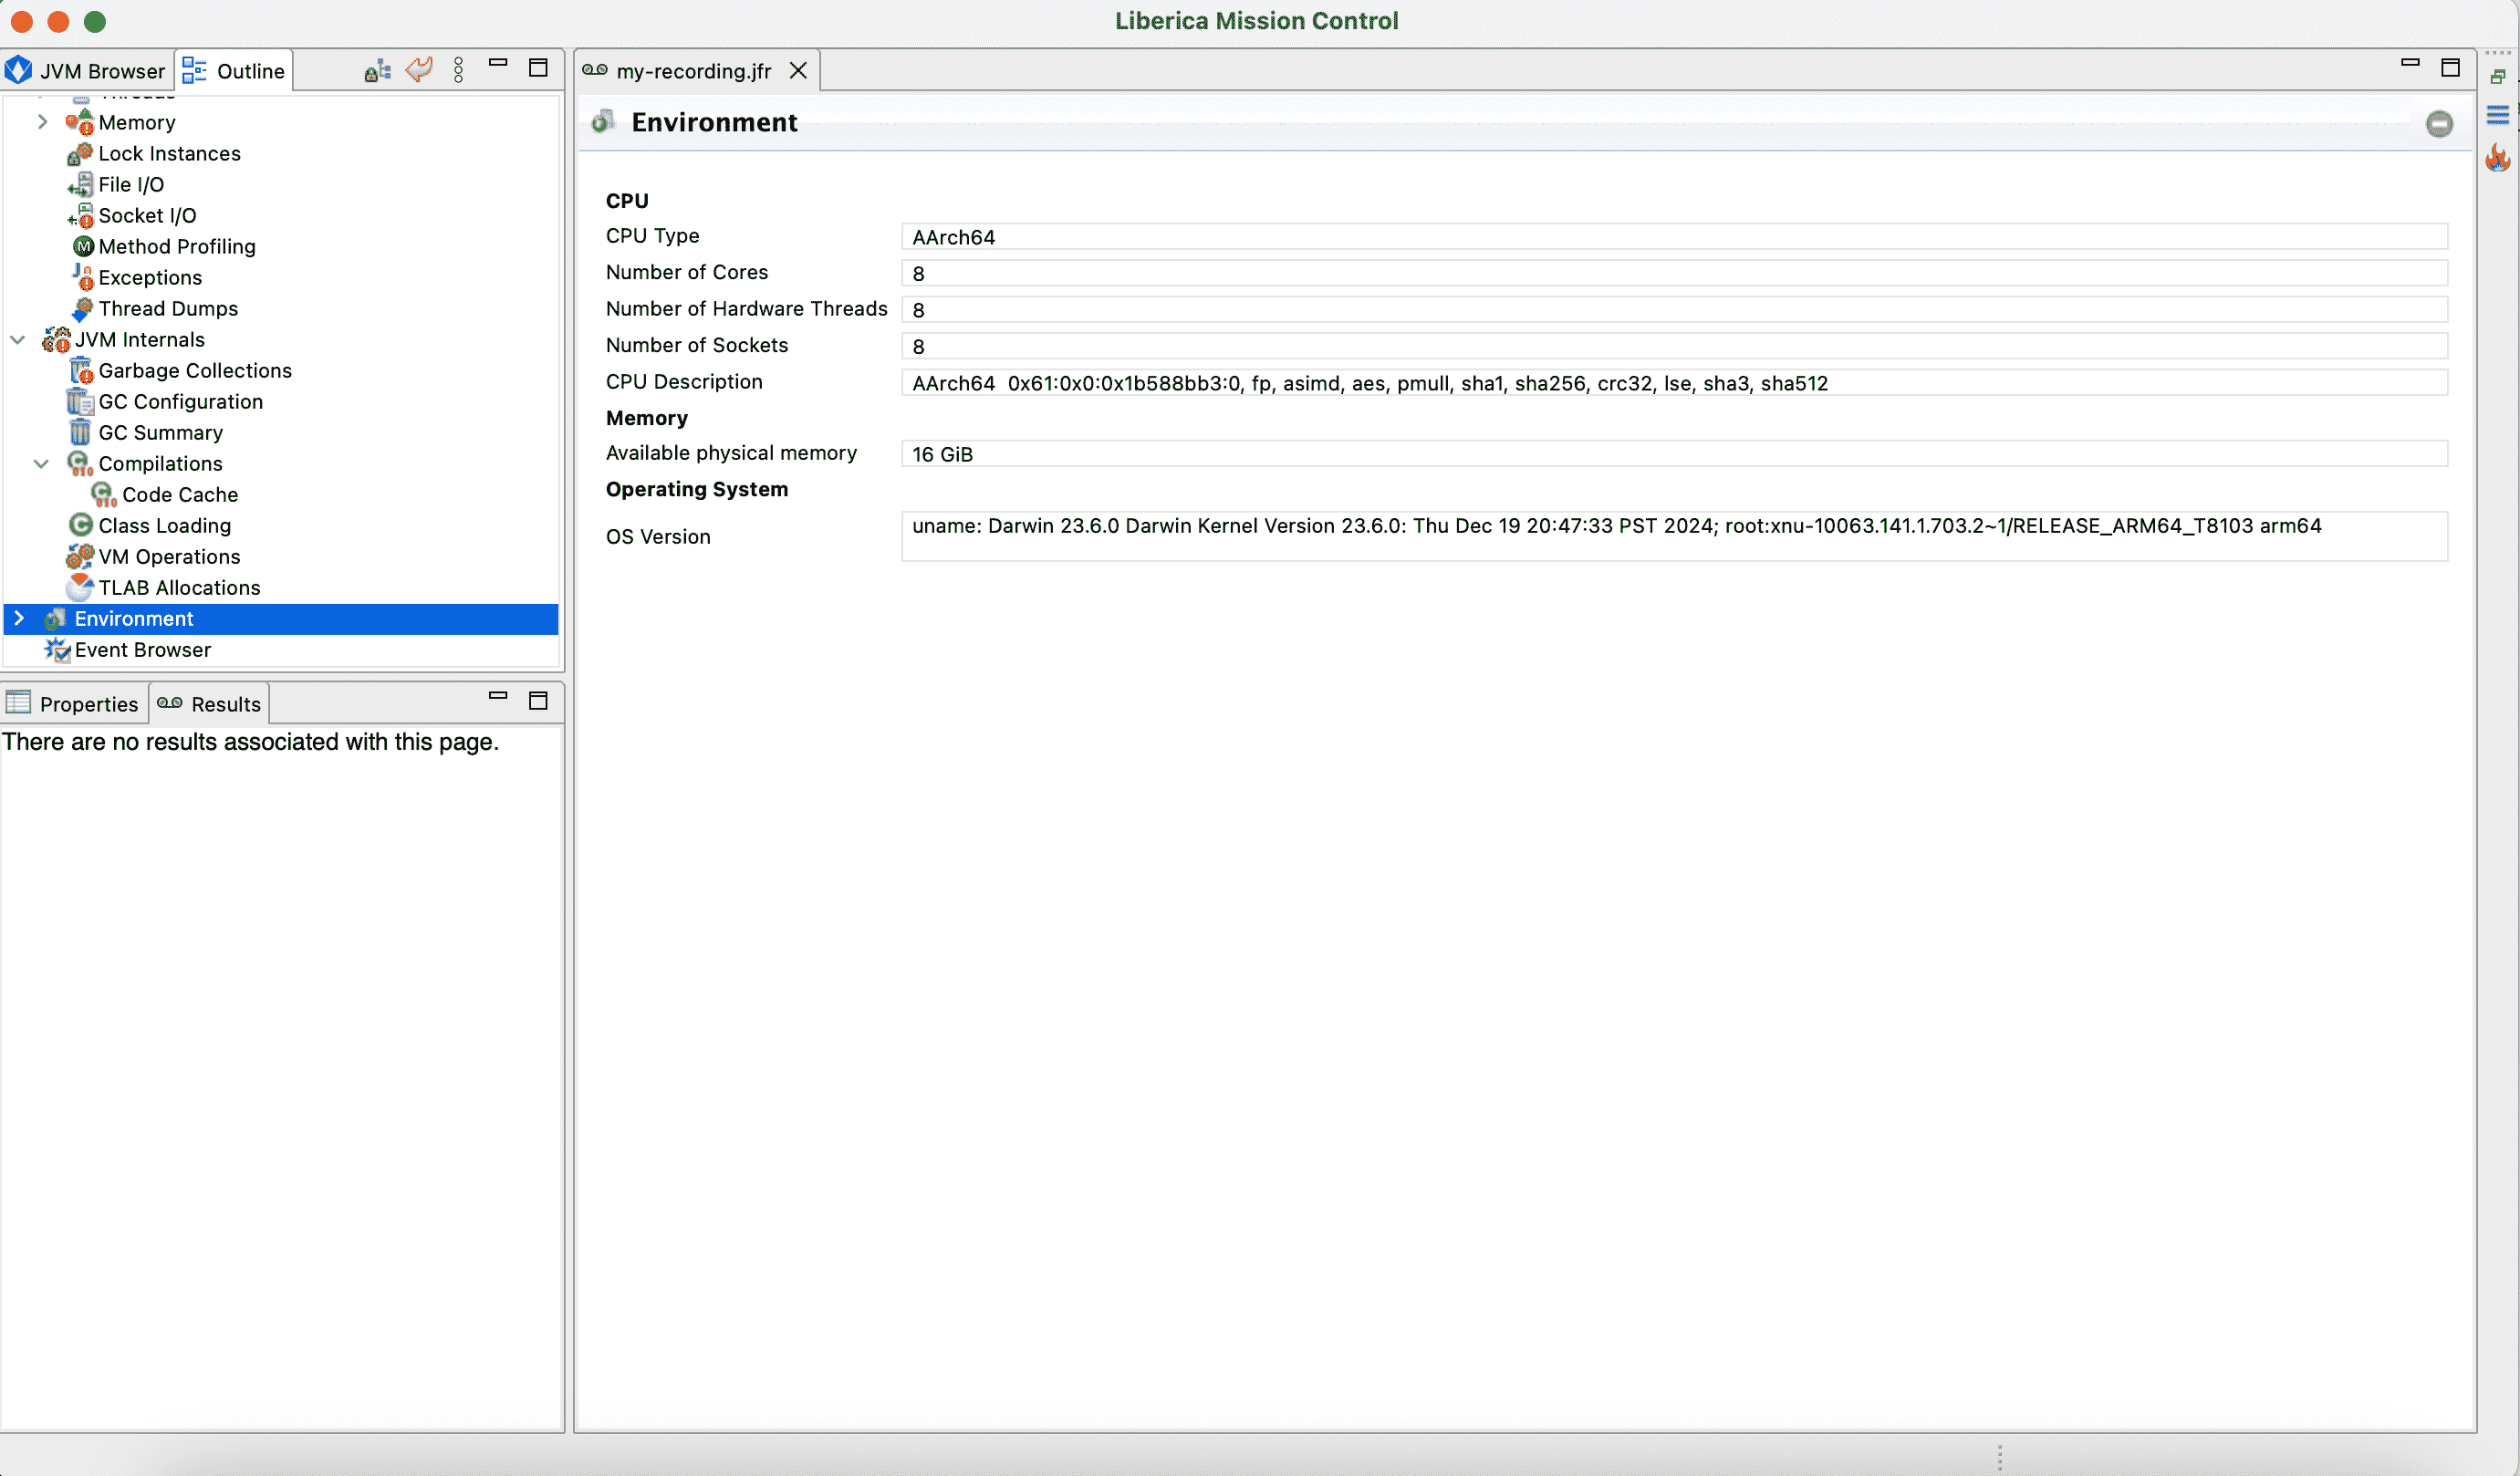2520x1476 pixels.
Task: Click the gray round minus icon by Environment header
Action: click(x=2439, y=123)
